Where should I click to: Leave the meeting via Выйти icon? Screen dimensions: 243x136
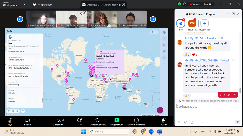pyautogui.click(x=164, y=120)
